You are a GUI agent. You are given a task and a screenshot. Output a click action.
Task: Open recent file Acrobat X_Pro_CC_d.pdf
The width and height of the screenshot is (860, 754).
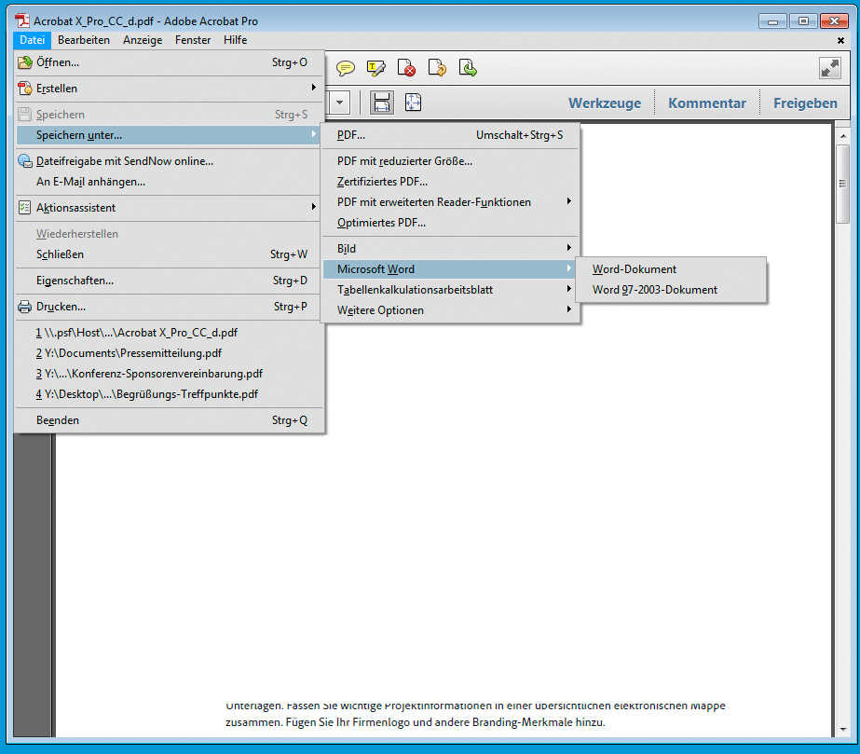168,333
